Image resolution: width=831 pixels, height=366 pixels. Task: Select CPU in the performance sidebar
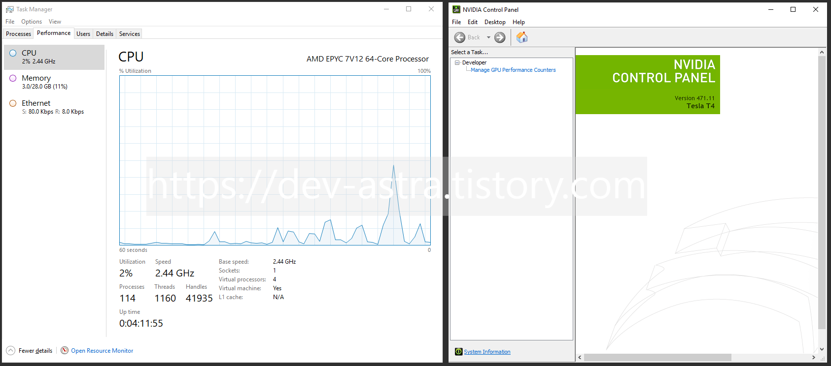[54, 57]
